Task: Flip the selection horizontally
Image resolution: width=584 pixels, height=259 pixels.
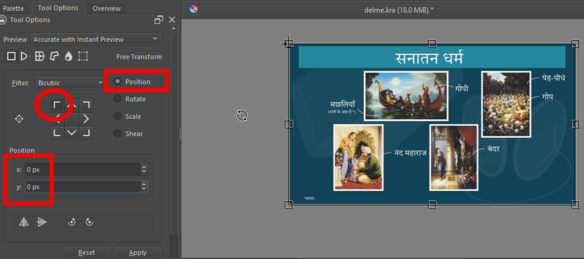Action: coord(24,222)
